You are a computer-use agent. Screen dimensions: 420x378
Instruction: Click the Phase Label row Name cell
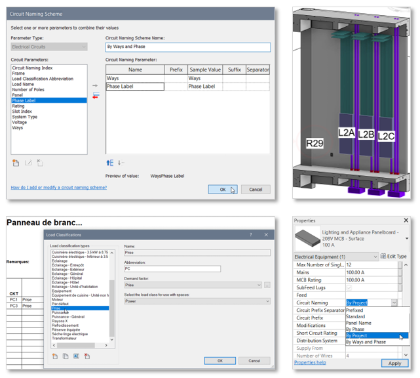[135, 87]
